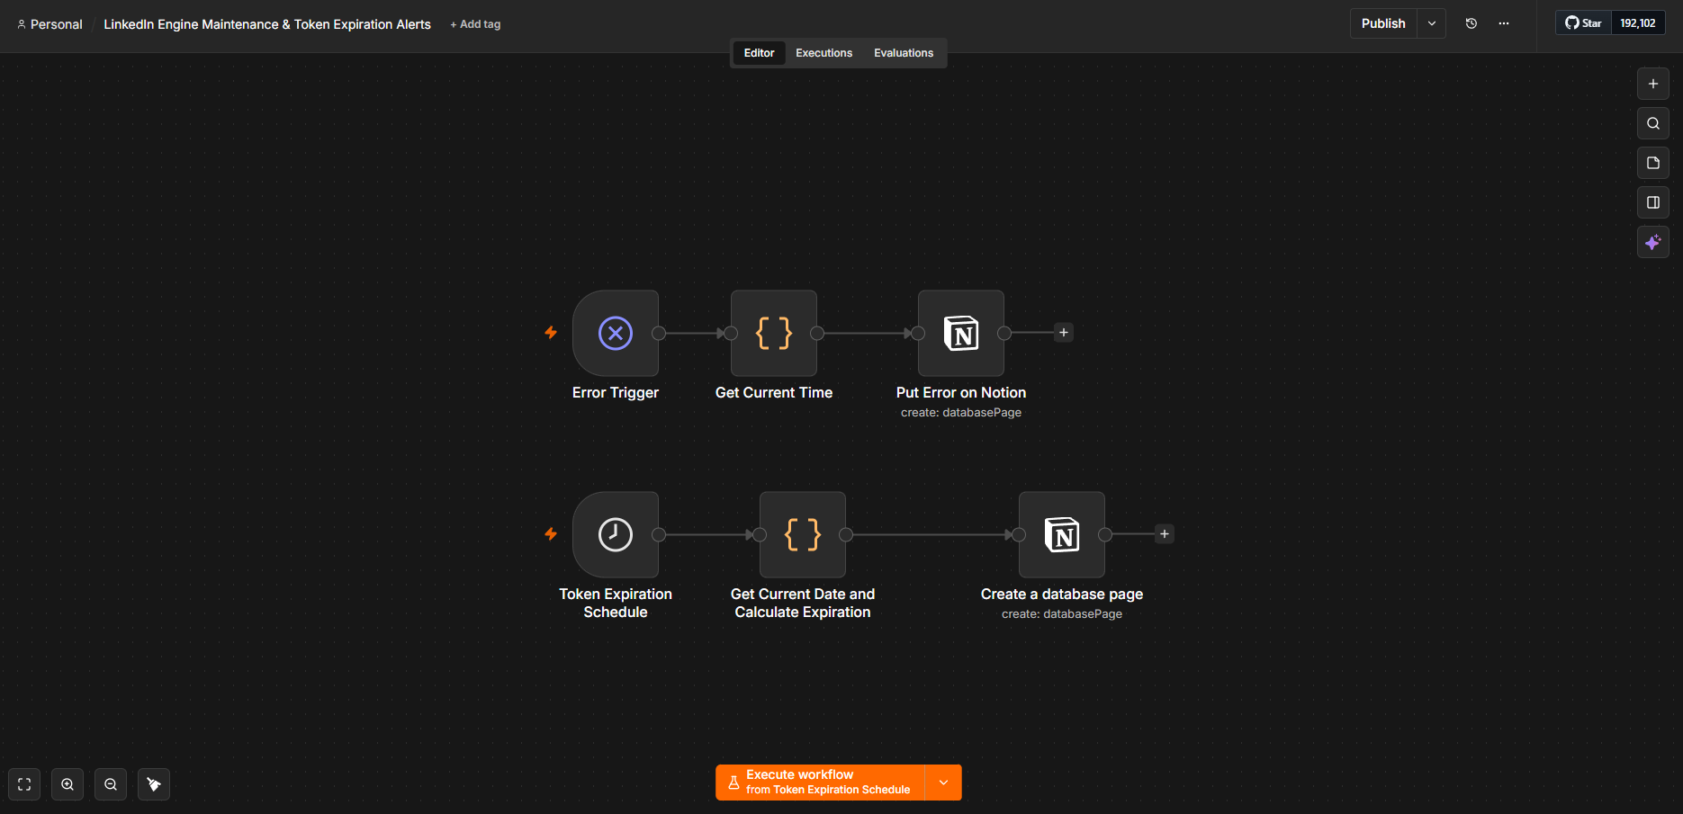Click the zoom in canvas button
The height and width of the screenshot is (814, 1683).
tap(67, 784)
